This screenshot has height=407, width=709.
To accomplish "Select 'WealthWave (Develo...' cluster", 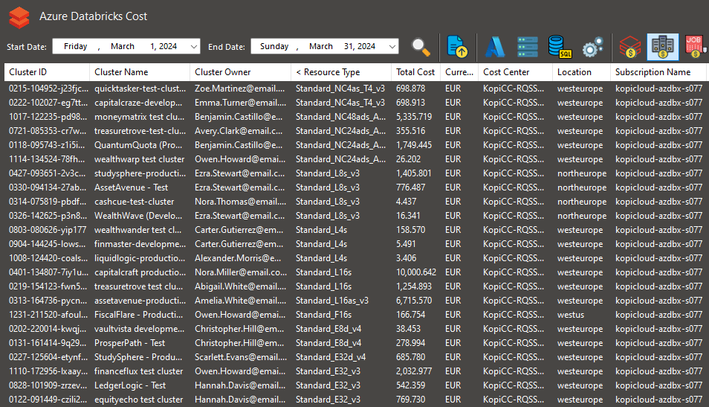I will [x=138, y=216].
